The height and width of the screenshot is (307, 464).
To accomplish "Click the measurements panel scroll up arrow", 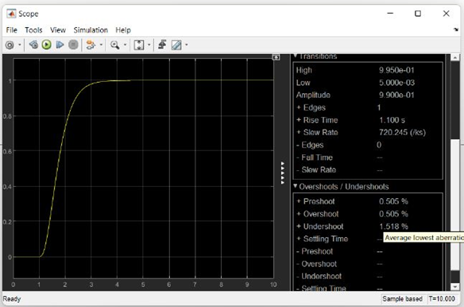I will [x=455, y=57].
